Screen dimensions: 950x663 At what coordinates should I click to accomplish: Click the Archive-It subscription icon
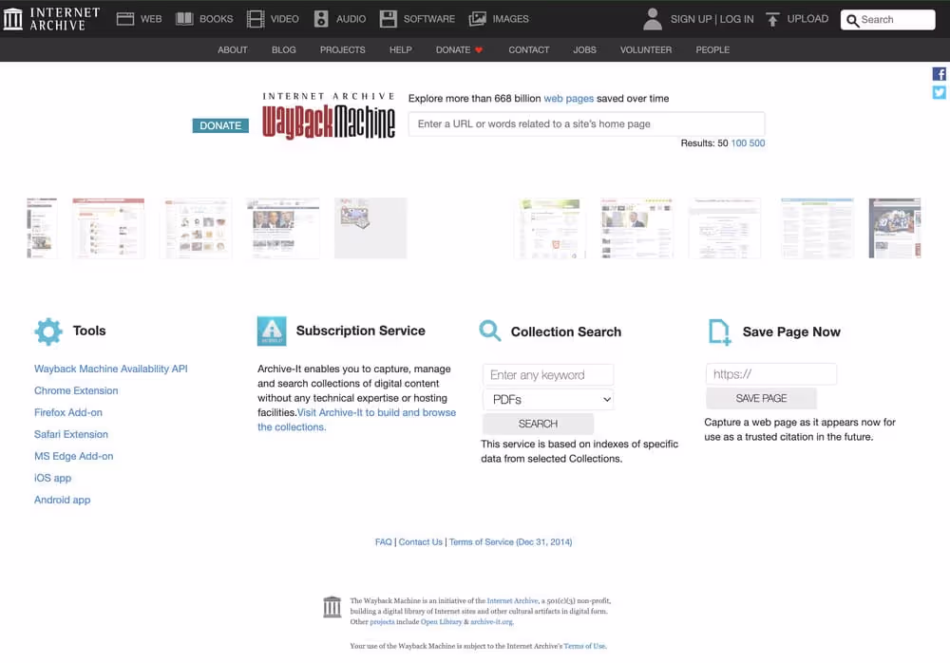[272, 331]
